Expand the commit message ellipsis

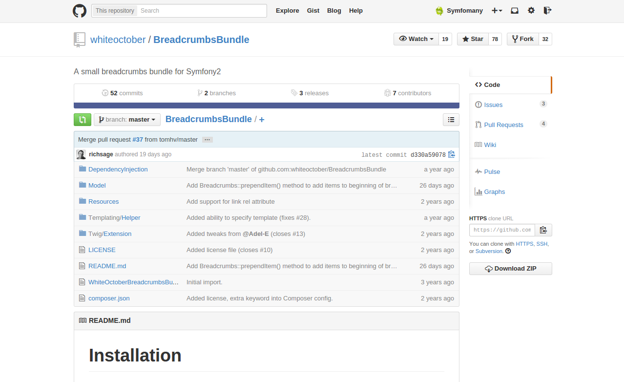(207, 140)
